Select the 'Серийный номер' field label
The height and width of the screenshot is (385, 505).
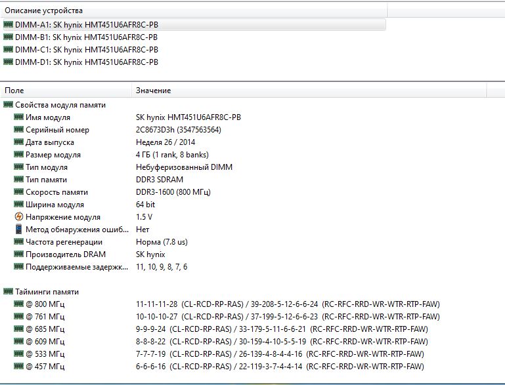tap(57, 130)
